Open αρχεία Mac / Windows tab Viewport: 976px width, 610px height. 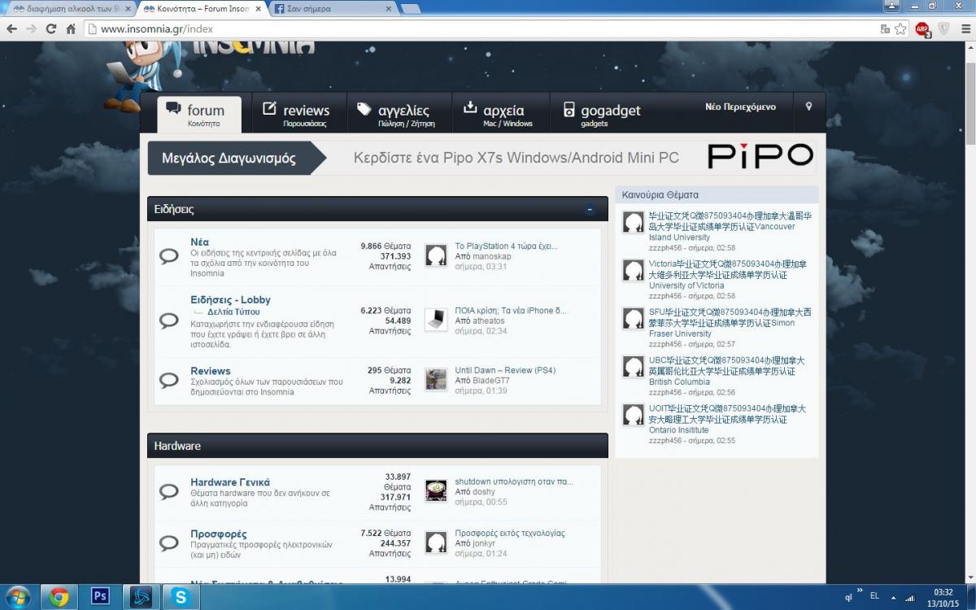point(499,115)
